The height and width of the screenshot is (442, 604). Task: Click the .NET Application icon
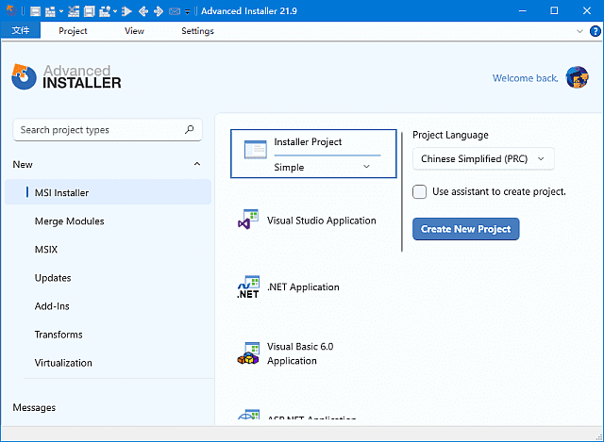tap(247, 287)
